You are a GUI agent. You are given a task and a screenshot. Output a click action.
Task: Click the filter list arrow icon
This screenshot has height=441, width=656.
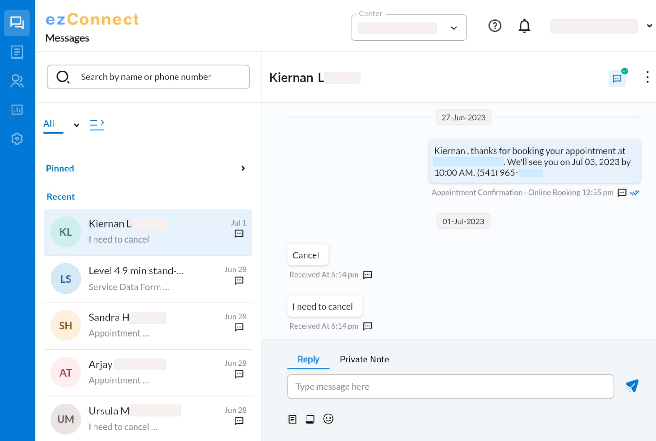[97, 125]
